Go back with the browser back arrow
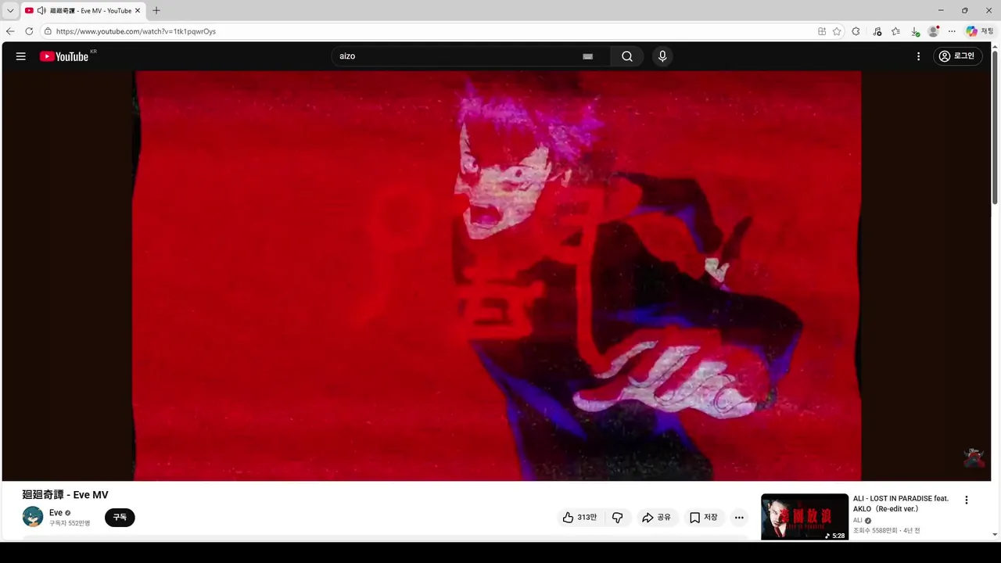Viewport: 1001px width, 563px height. pyautogui.click(x=10, y=31)
